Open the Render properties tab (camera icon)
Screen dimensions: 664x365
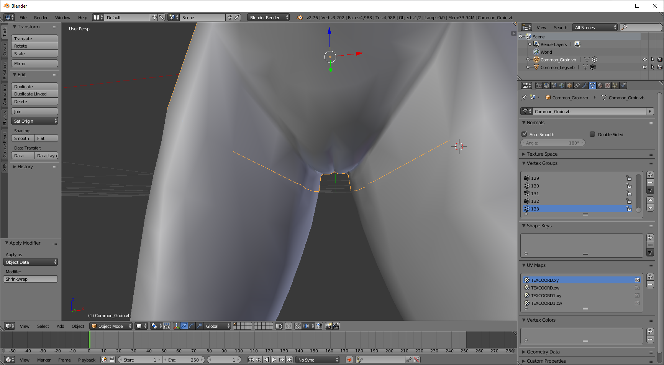pos(539,85)
